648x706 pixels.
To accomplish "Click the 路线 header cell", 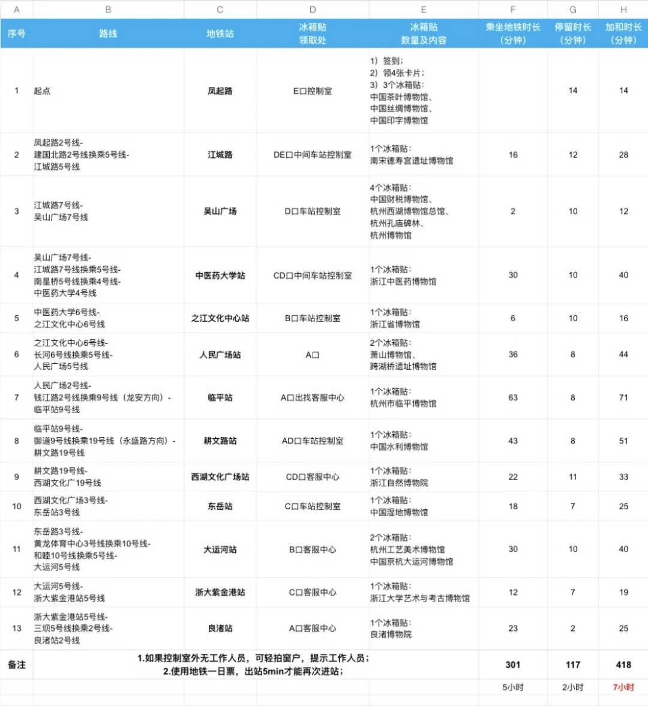I will coord(108,34).
